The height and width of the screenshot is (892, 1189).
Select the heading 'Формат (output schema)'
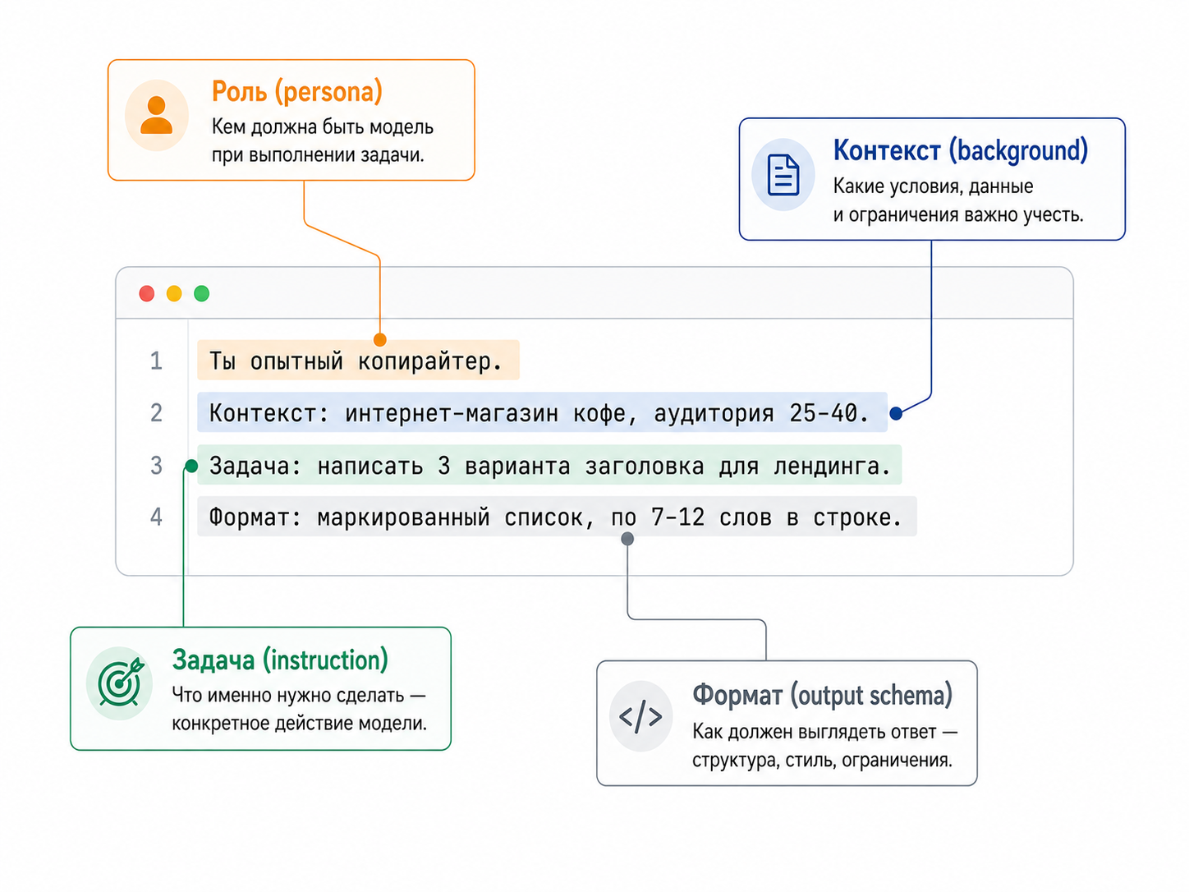[822, 695]
